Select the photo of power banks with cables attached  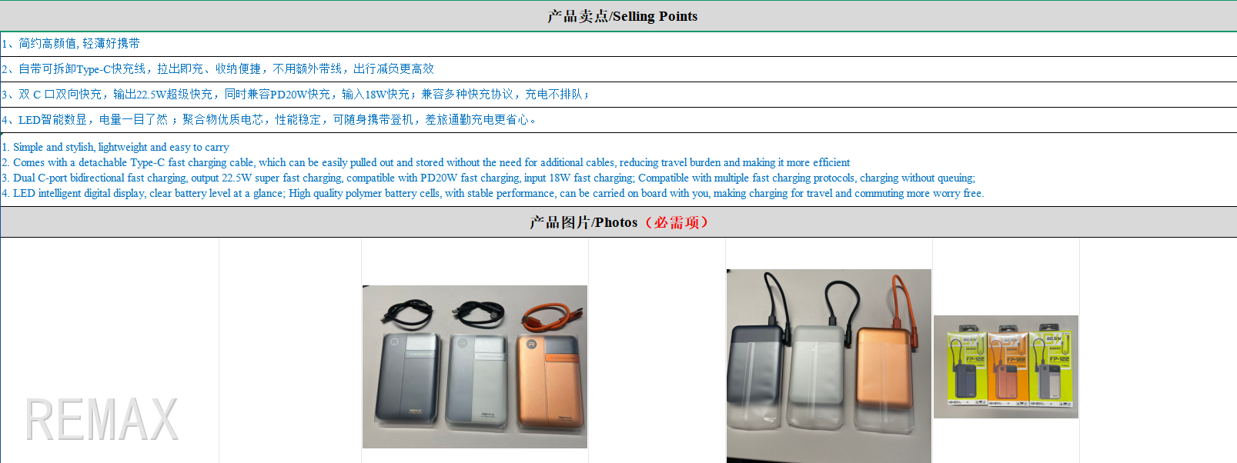(829, 366)
